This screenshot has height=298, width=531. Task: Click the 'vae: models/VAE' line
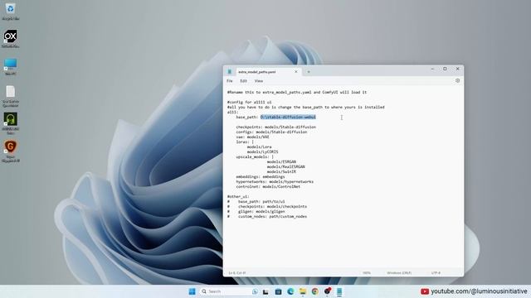point(252,137)
